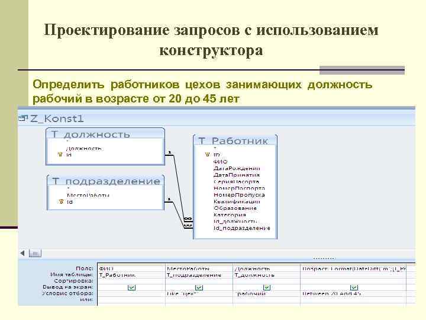This screenshot has width=426, height=320.
Task: Select the Образование field in T_Работник
Action: (235, 208)
